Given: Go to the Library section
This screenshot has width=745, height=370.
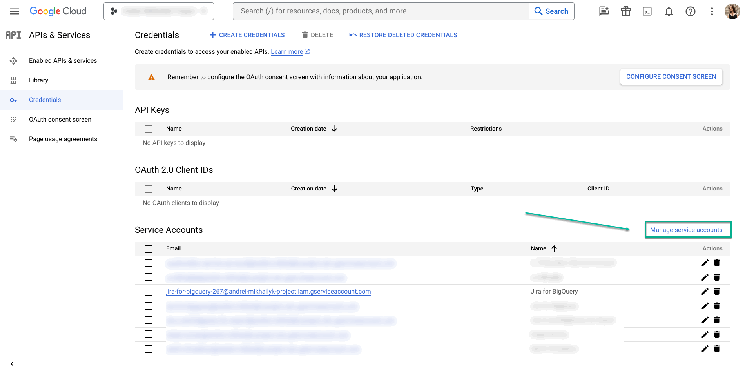Looking at the screenshot, I should (38, 80).
